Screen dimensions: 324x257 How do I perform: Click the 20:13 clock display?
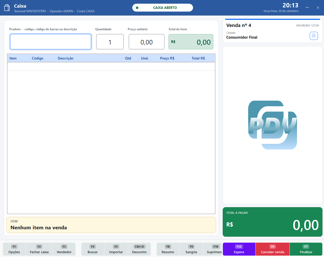290,5
